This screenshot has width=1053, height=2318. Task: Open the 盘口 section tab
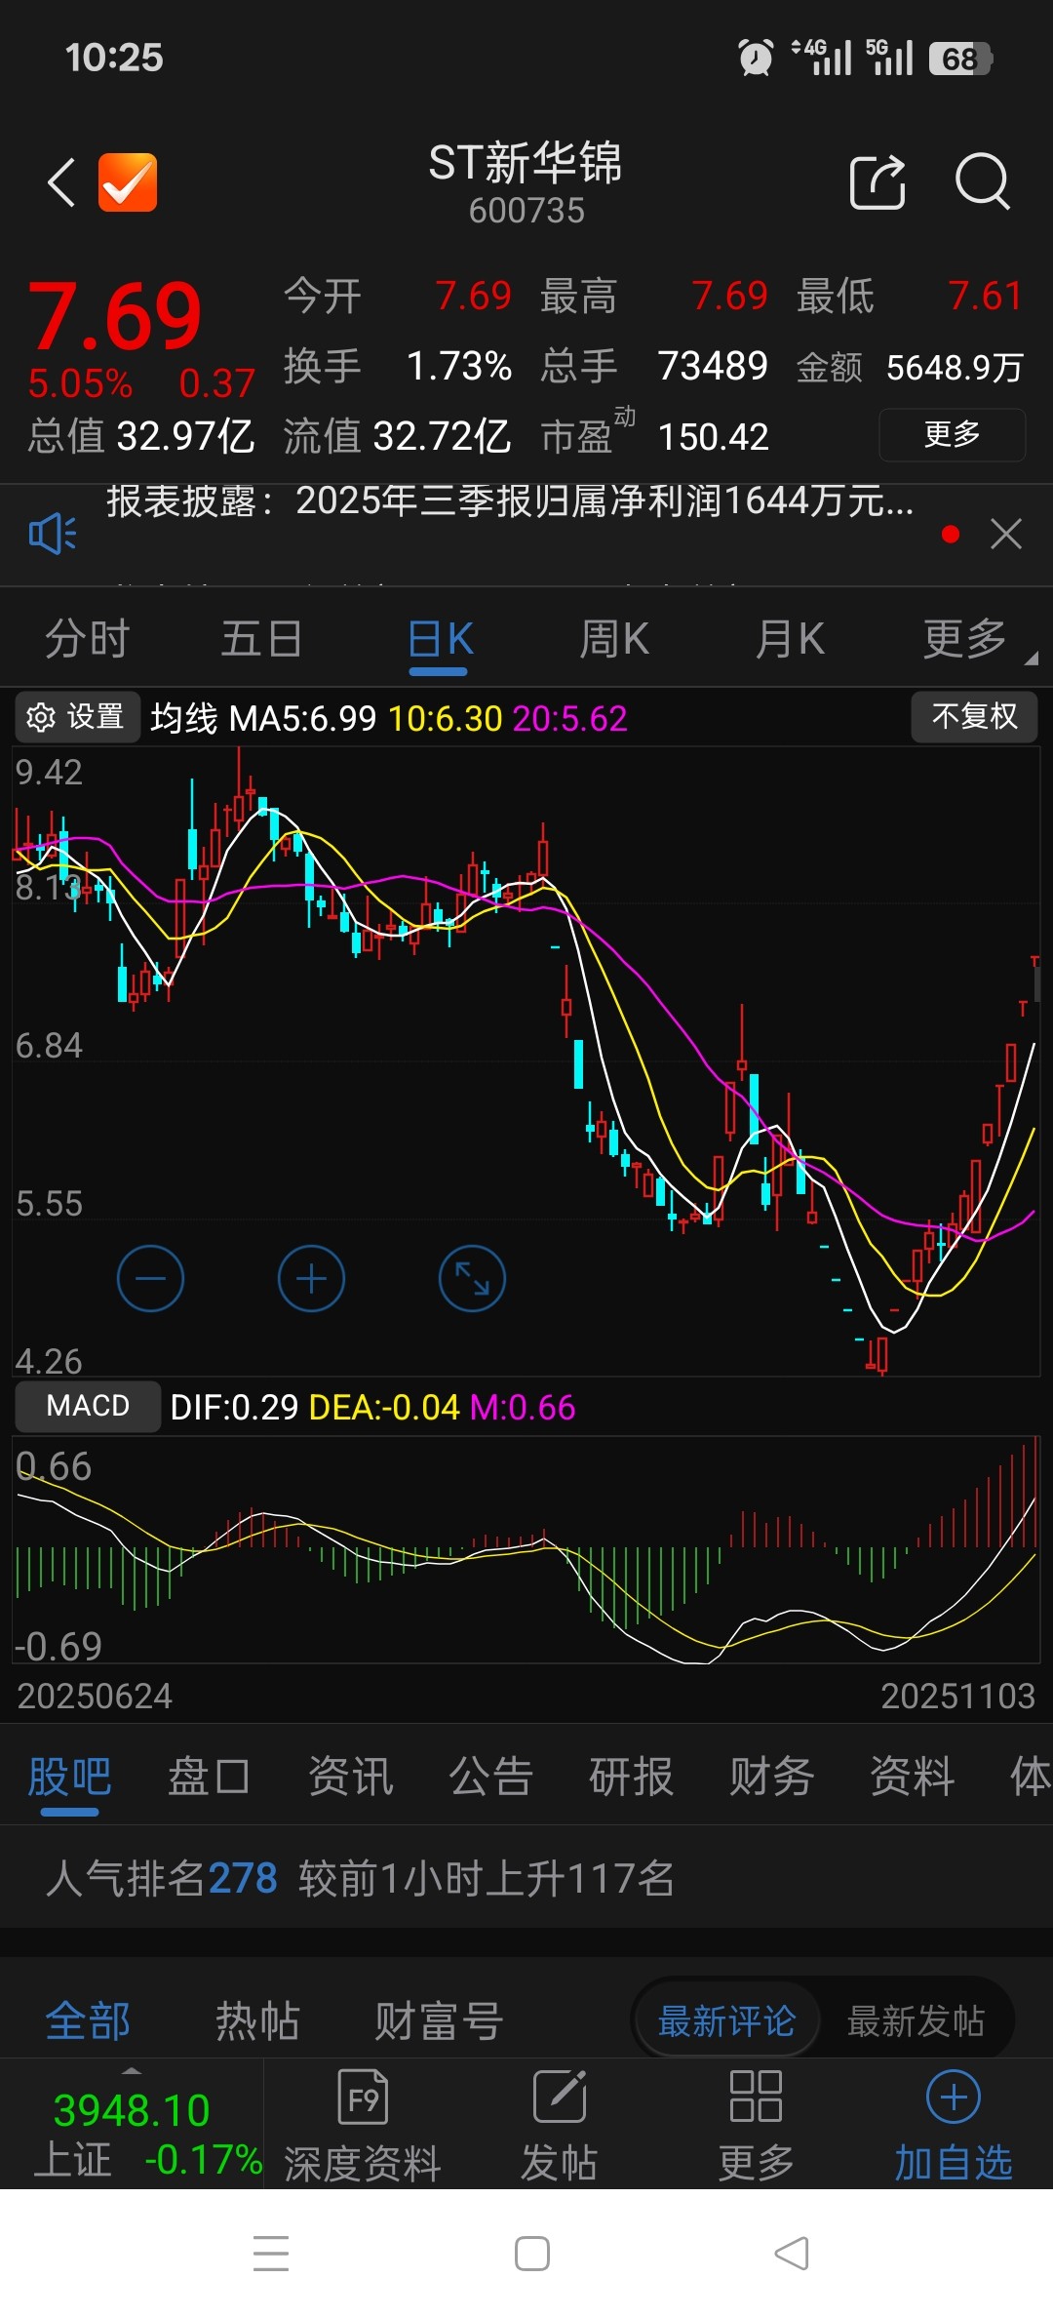[209, 1776]
